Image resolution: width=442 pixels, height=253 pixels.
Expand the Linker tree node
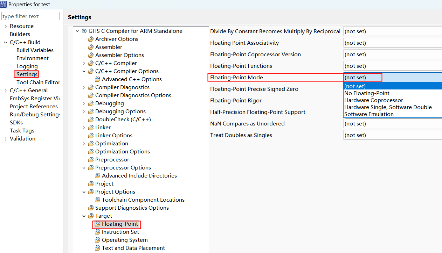click(x=84, y=128)
